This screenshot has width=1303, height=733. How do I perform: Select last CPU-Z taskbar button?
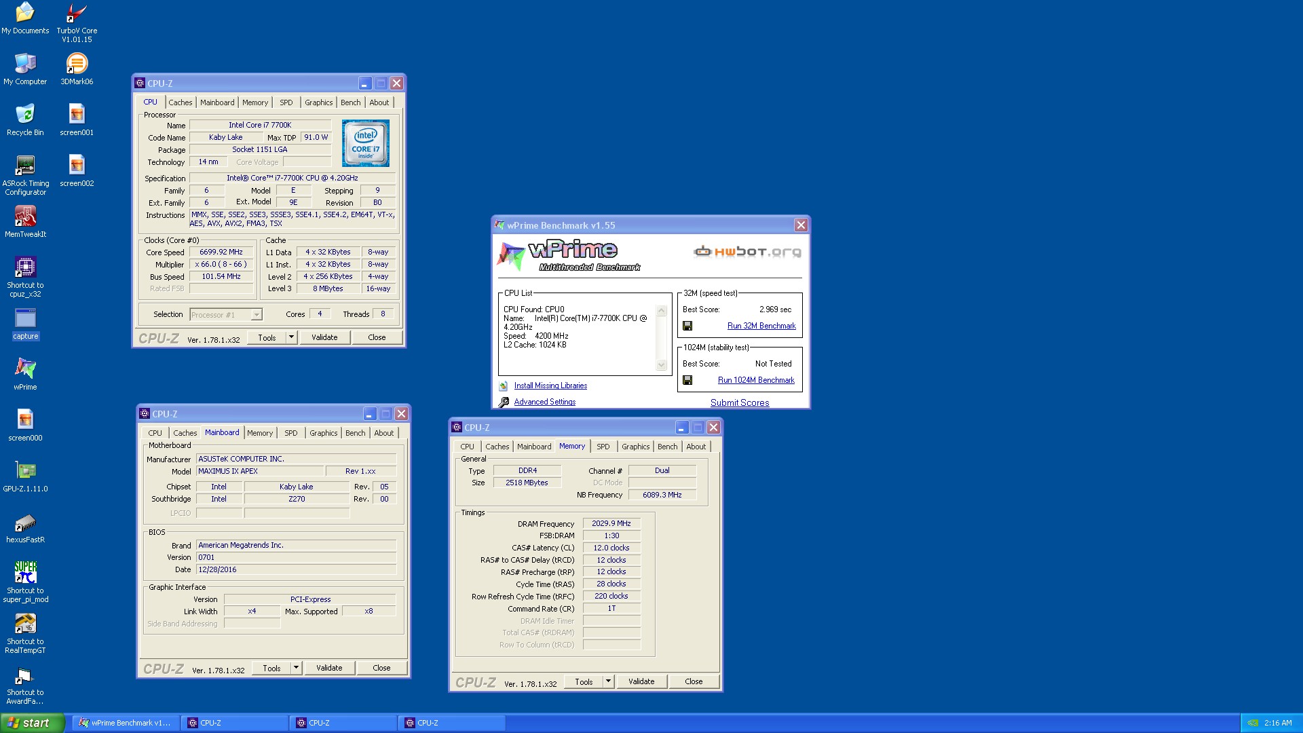(x=452, y=723)
